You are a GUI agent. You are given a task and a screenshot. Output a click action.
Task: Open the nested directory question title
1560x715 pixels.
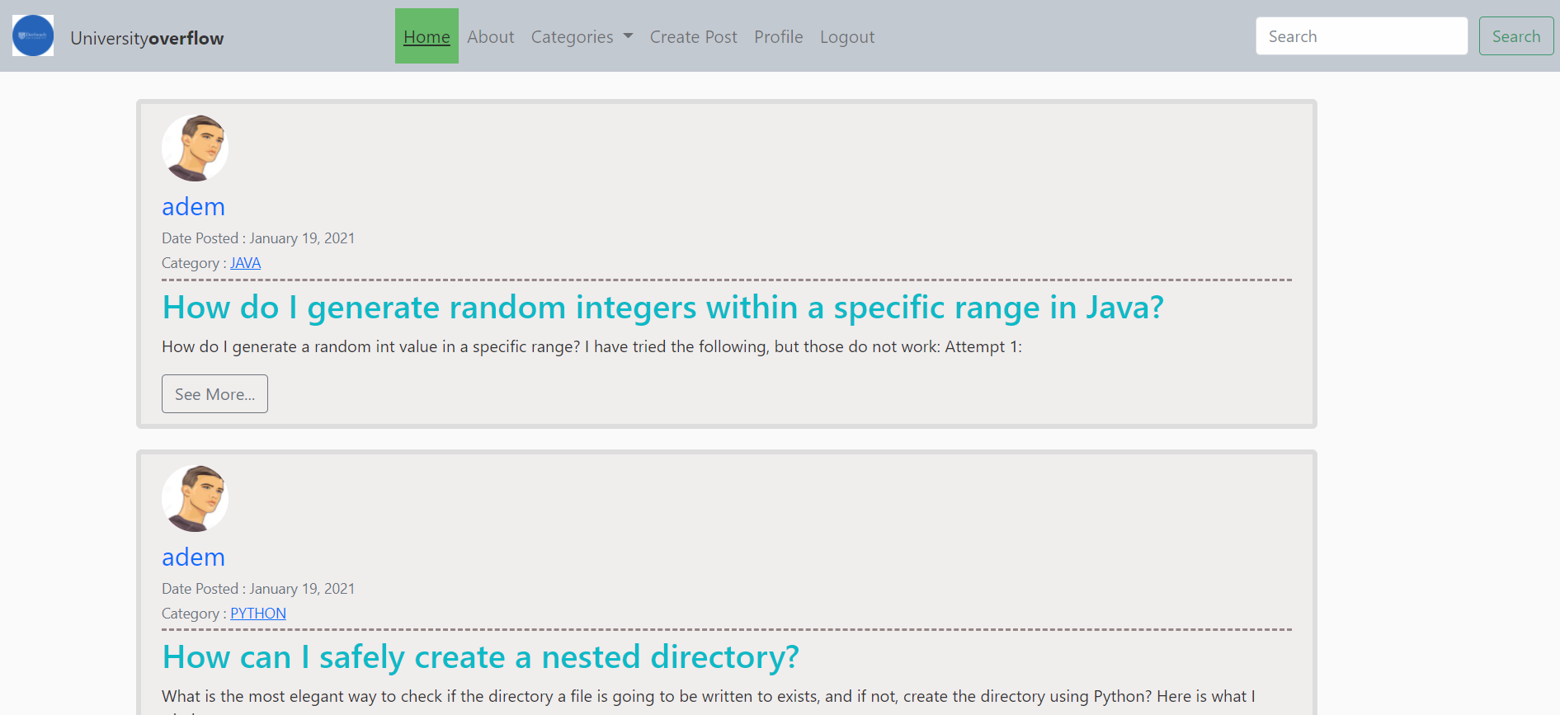click(x=481, y=657)
